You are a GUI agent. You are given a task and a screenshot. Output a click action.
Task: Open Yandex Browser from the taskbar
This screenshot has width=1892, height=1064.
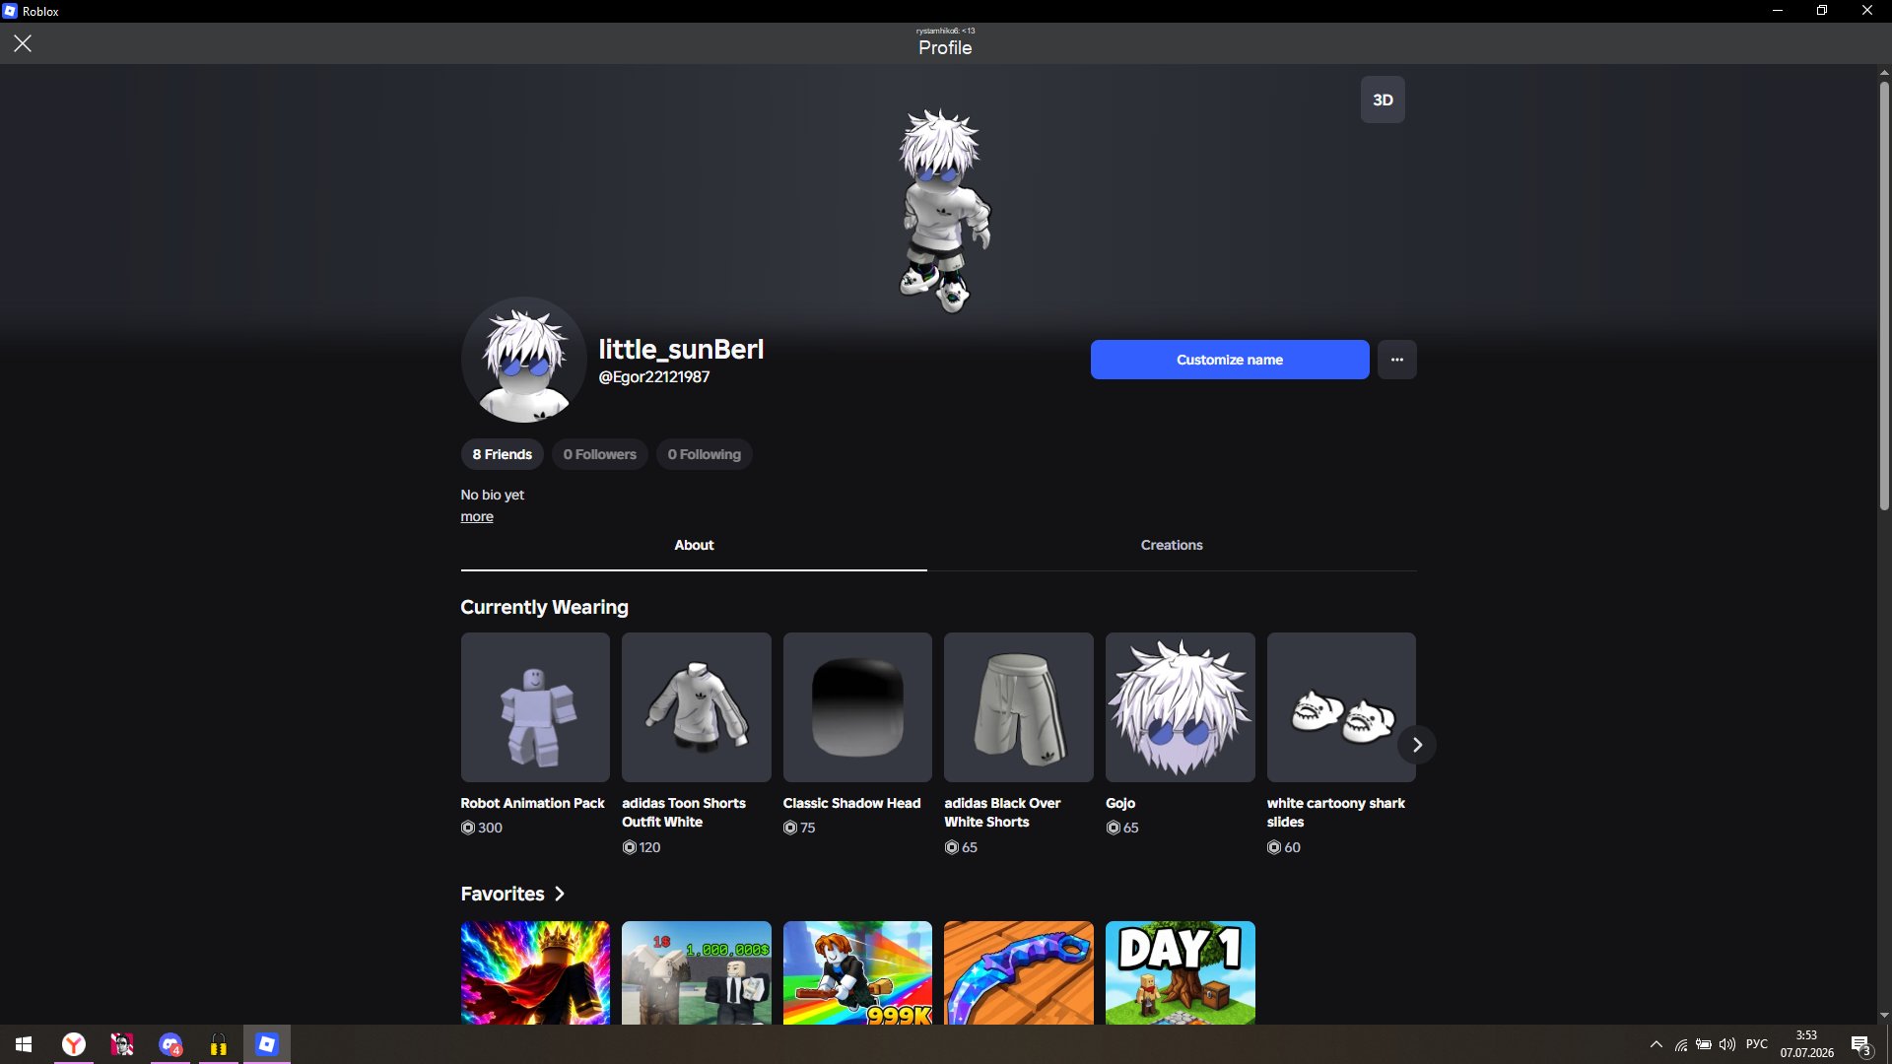pos(74,1044)
